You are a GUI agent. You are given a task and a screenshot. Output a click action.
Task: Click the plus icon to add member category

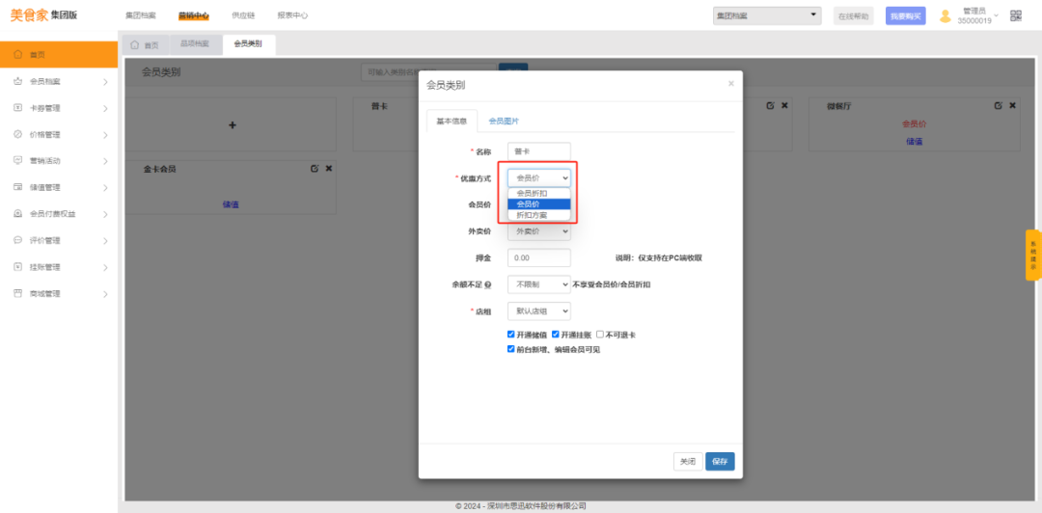pos(233,125)
